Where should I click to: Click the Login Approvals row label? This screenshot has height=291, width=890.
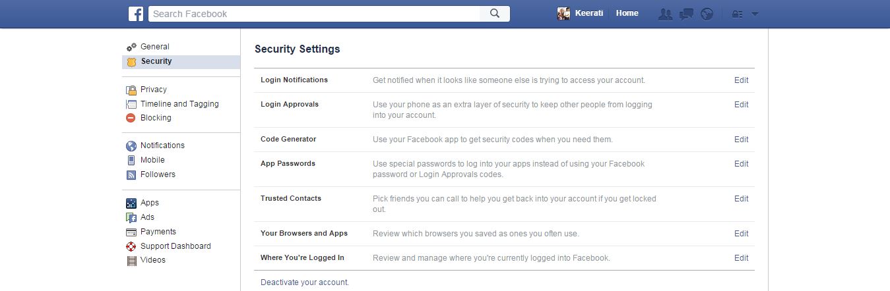290,105
